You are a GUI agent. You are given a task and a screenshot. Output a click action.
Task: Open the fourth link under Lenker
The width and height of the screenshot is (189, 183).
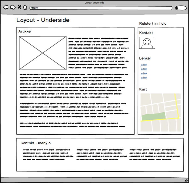[x=144, y=78]
